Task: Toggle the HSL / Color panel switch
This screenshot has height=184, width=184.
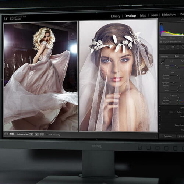Action: (x=160, y=112)
